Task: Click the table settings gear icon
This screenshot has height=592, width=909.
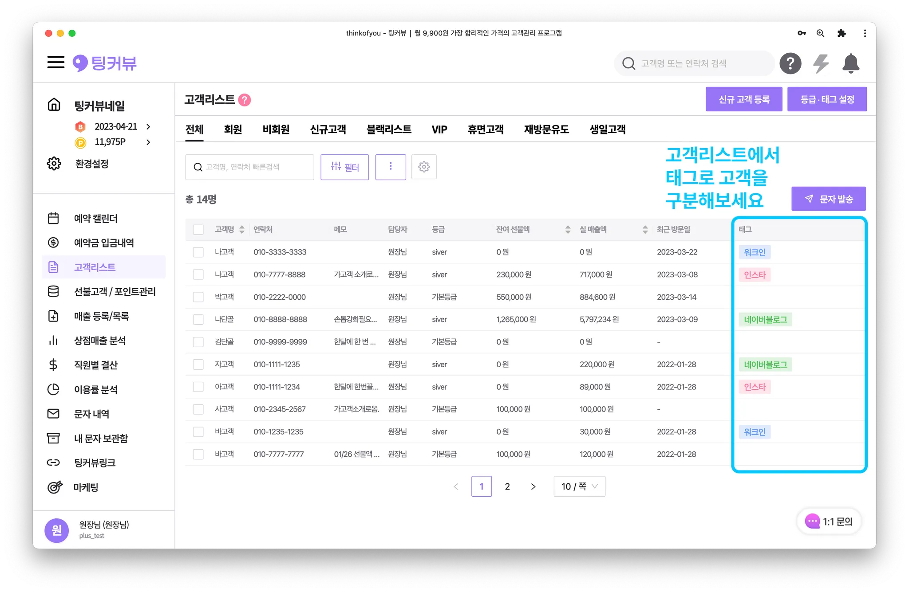Action: click(x=423, y=167)
